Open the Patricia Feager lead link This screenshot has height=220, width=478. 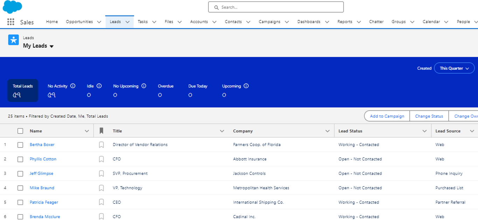click(x=44, y=202)
